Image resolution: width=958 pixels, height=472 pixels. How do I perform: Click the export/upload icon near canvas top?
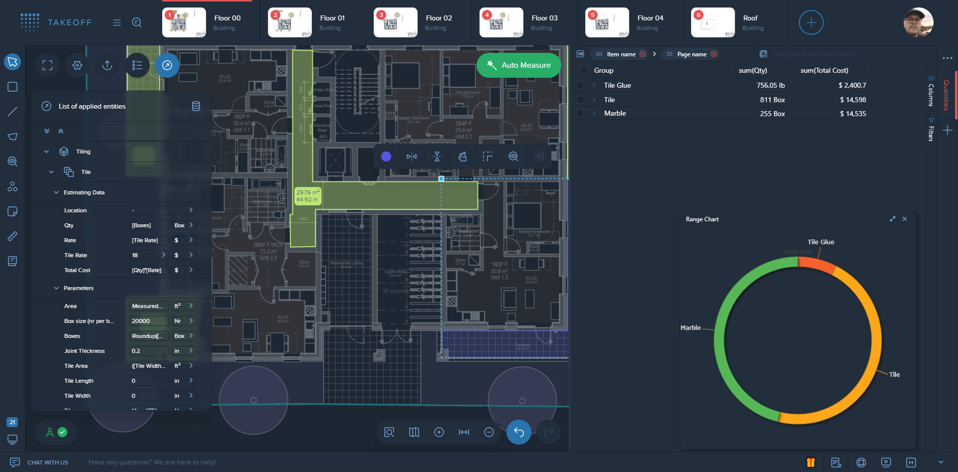click(107, 65)
